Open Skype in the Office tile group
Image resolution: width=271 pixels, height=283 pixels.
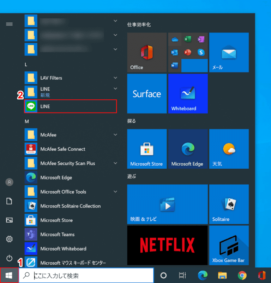(201, 52)
